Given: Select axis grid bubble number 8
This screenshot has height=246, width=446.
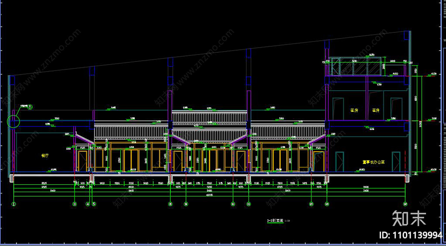Looking at the screenshot, I should [170, 204].
